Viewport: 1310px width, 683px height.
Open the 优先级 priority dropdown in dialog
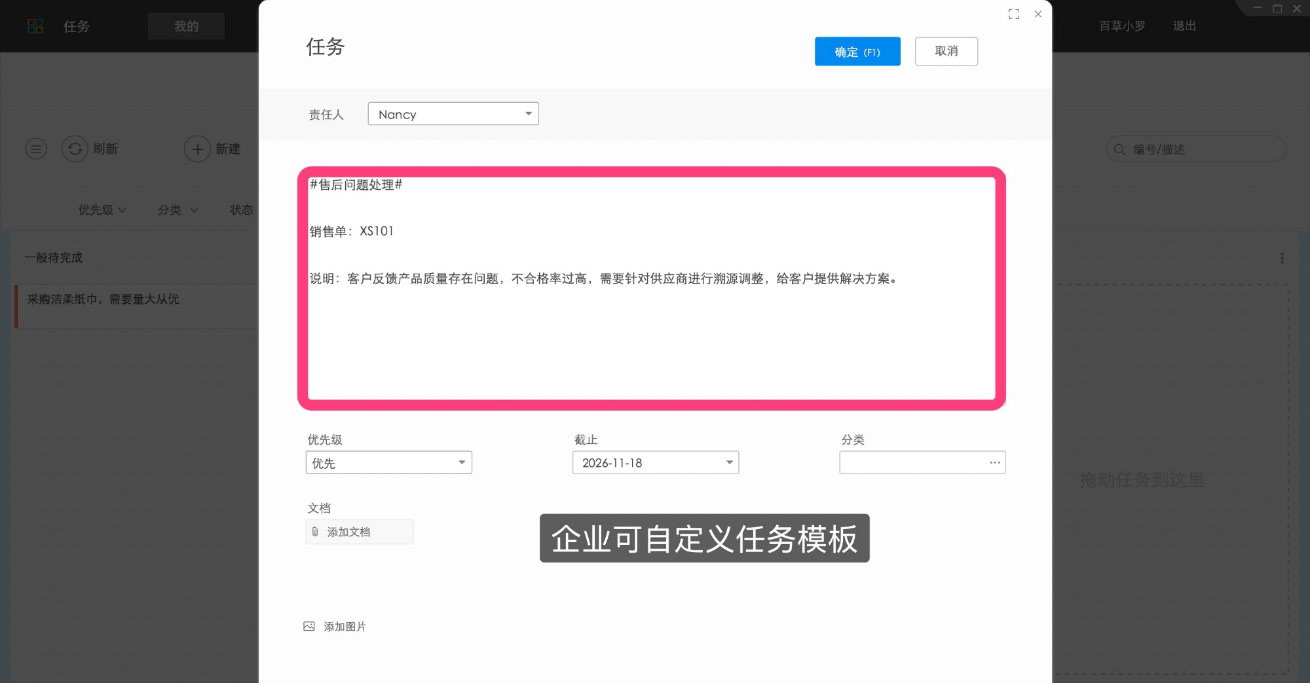coord(389,463)
